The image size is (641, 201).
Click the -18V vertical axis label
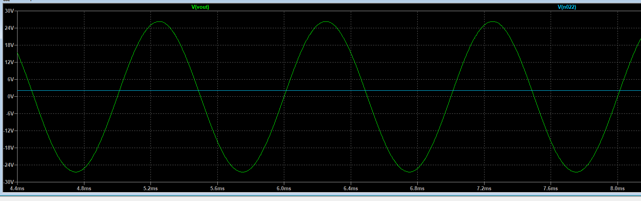9,148
